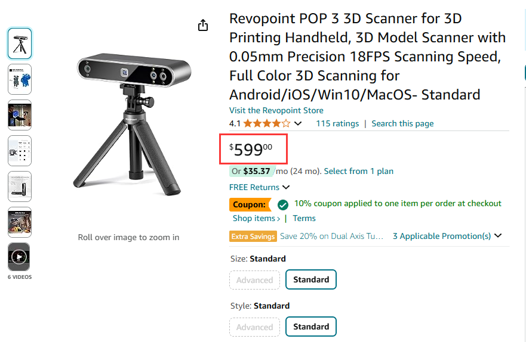The height and width of the screenshot is (342, 526).
Task: Click the share icon above product image
Action: coord(203,25)
